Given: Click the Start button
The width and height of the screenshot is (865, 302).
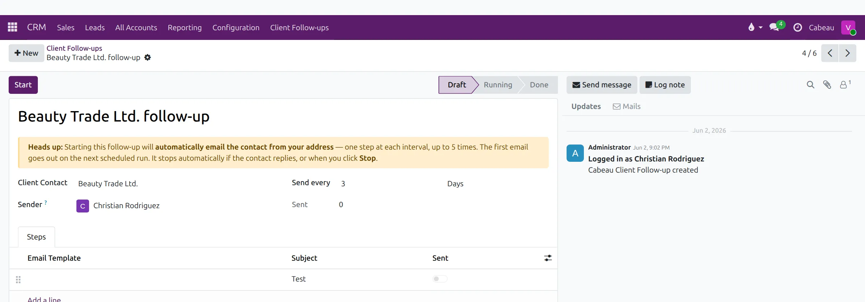Looking at the screenshot, I should [x=23, y=85].
